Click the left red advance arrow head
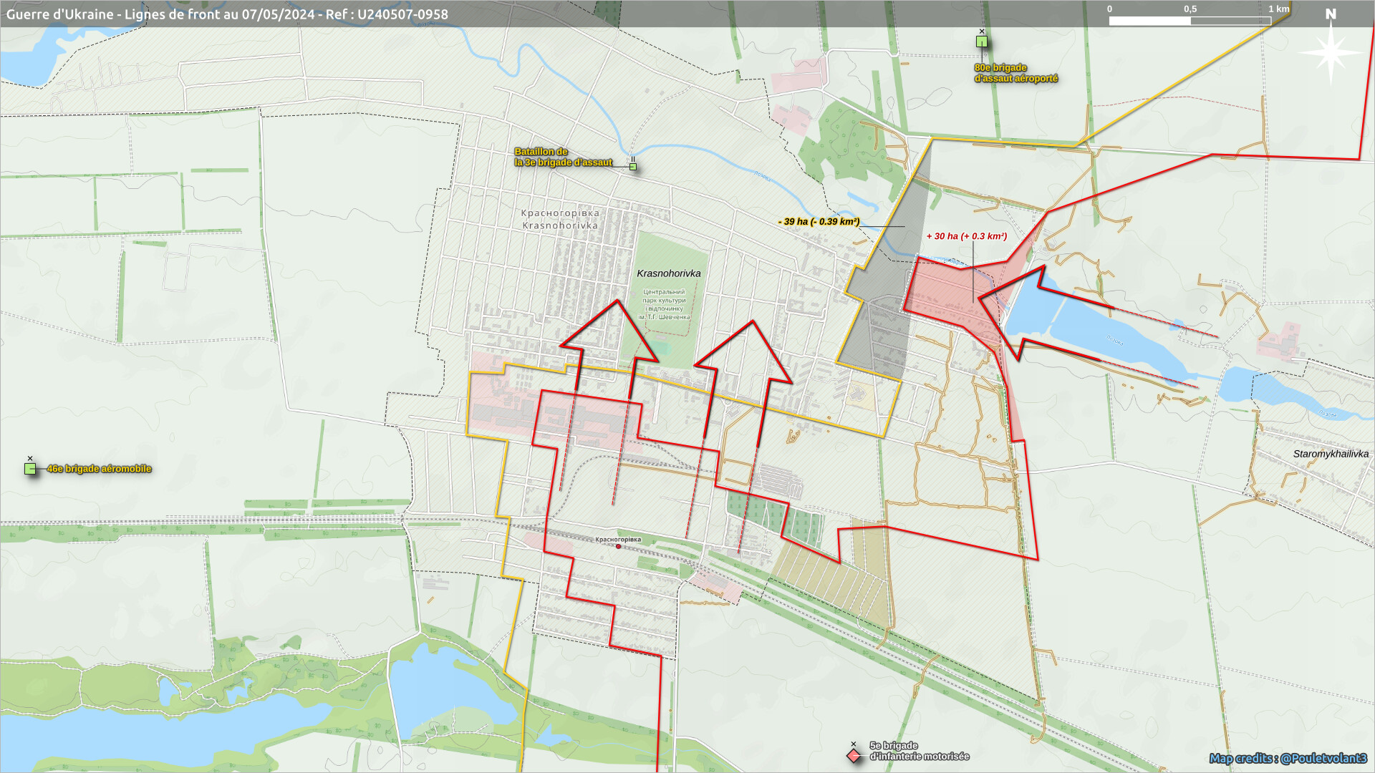Screen dimensions: 1375x773 tap(611, 335)
